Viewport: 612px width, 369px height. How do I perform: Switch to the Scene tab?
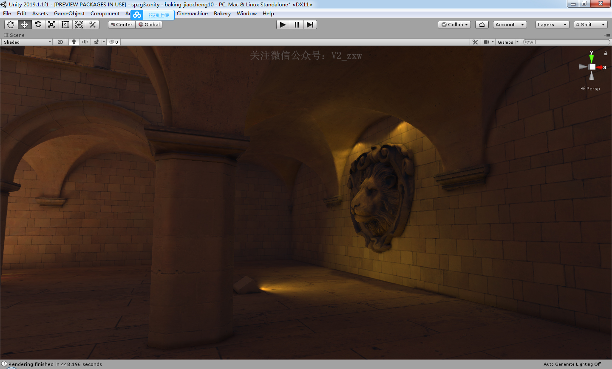coord(14,35)
